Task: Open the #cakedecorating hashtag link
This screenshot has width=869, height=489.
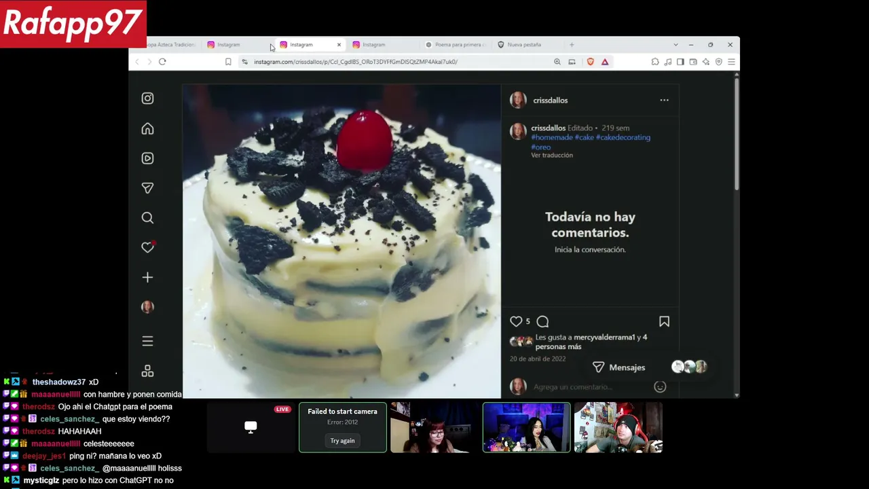Action: coord(623,137)
